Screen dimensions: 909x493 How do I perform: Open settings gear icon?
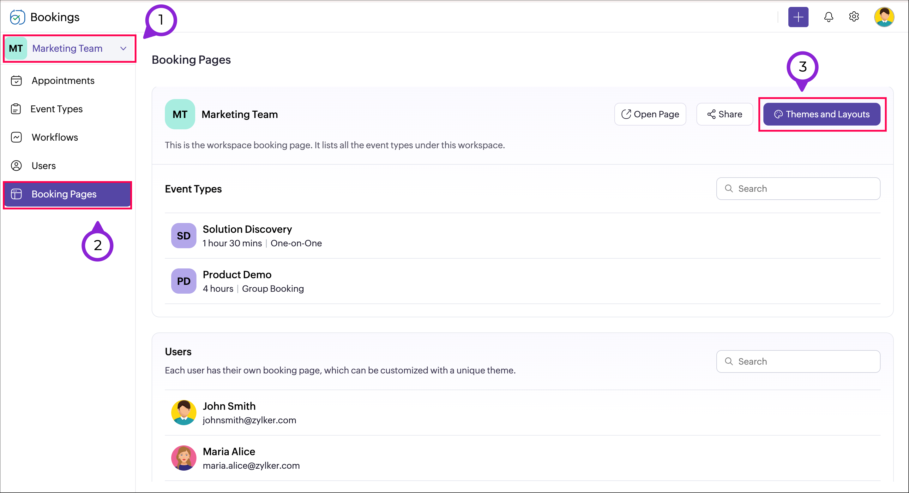[854, 17]
